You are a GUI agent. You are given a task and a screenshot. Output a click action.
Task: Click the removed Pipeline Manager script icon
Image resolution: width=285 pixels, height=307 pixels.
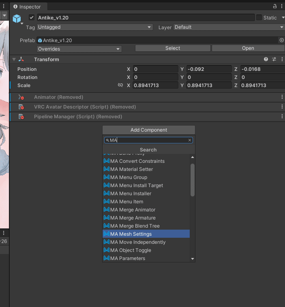click(21, 117)
